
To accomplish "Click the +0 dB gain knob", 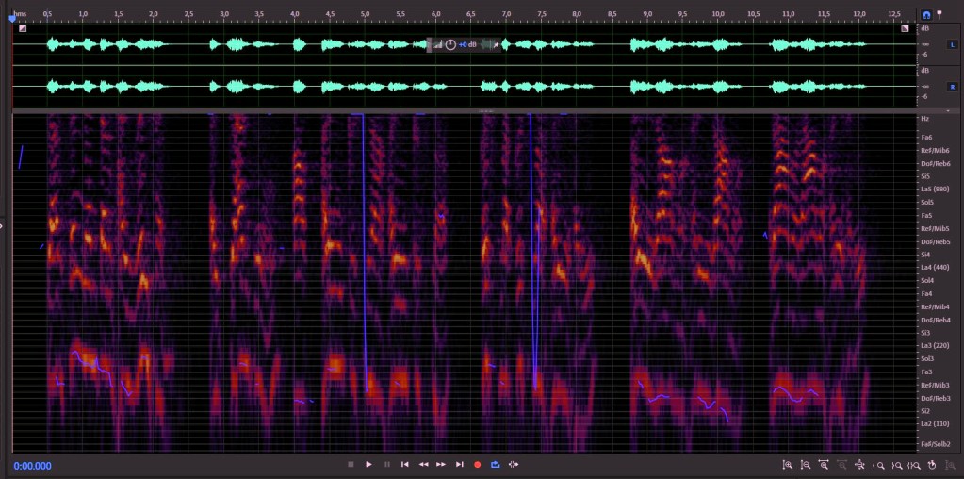I will (450, 44).
